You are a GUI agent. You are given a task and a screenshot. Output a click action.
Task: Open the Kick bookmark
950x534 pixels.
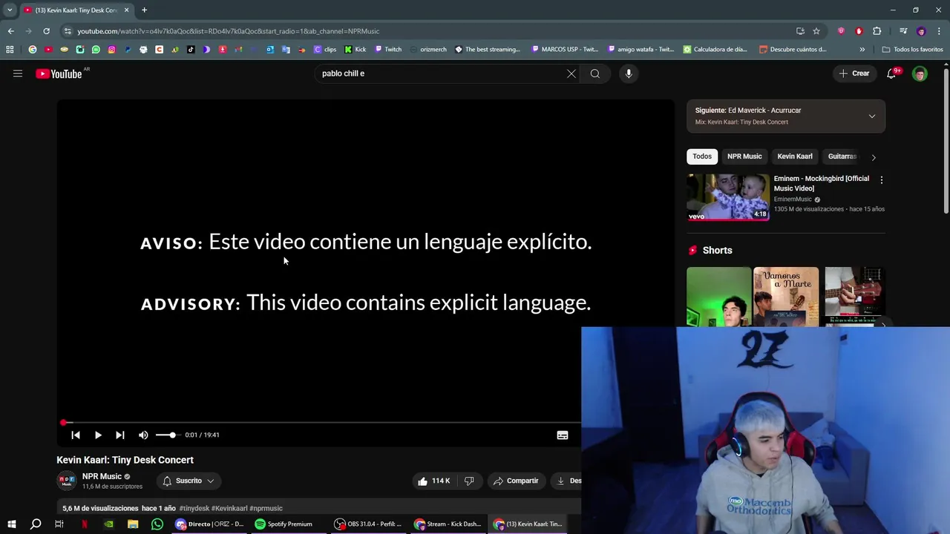point(356,50)
